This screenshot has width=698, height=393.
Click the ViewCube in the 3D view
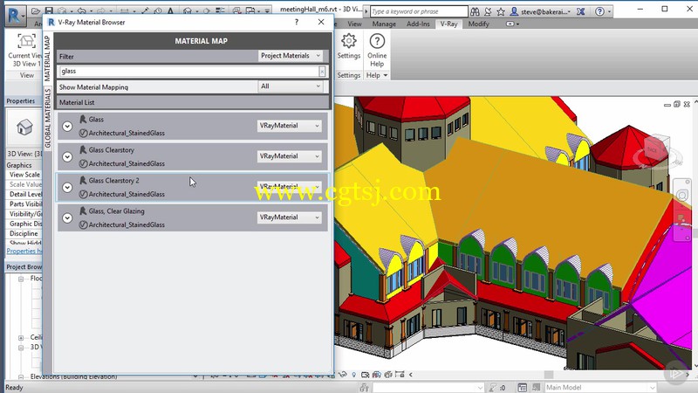(657, 148)
